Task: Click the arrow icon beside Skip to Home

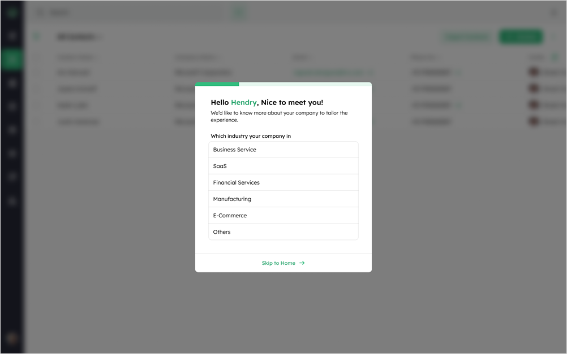Action: coord(302,263)
